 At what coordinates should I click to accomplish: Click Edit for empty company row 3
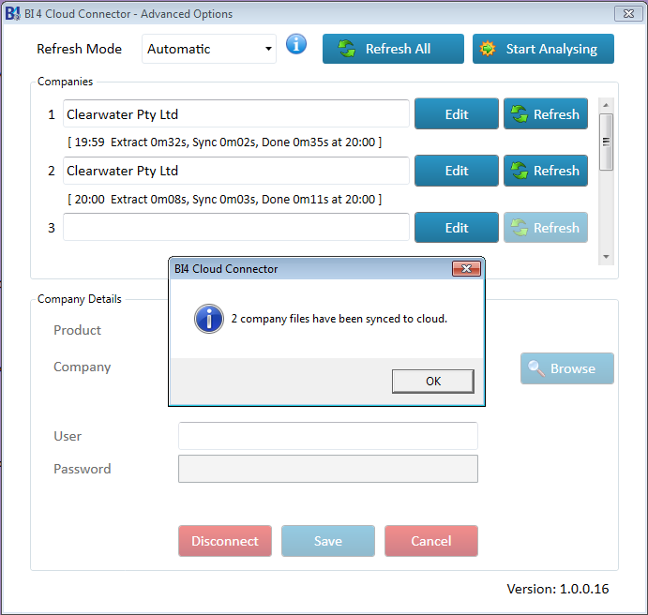(x=457, y=228)
